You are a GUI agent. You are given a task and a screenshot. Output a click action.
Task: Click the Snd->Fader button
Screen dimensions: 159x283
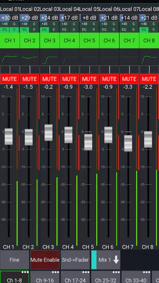coord(75,260)
